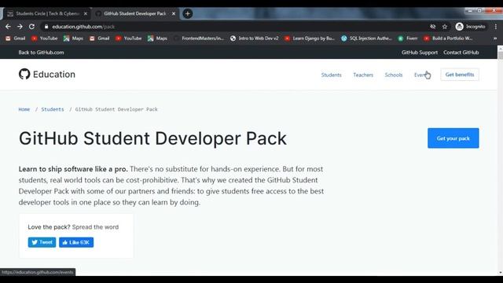Open the FrontendMasters bookmark
Screen dimensions: 503x283
199,39
